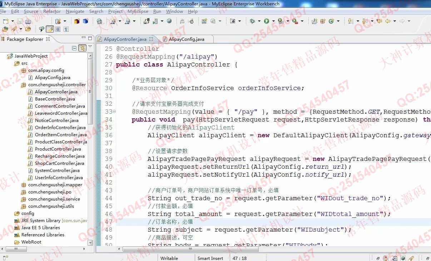Open the Navigate menu
The width and height of the screenshot is (431, 261).
(x=75, y=11)
